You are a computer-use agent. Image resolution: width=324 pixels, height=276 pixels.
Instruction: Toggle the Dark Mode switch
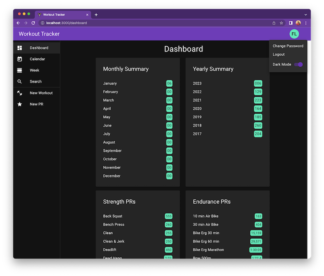pos(298,64)
